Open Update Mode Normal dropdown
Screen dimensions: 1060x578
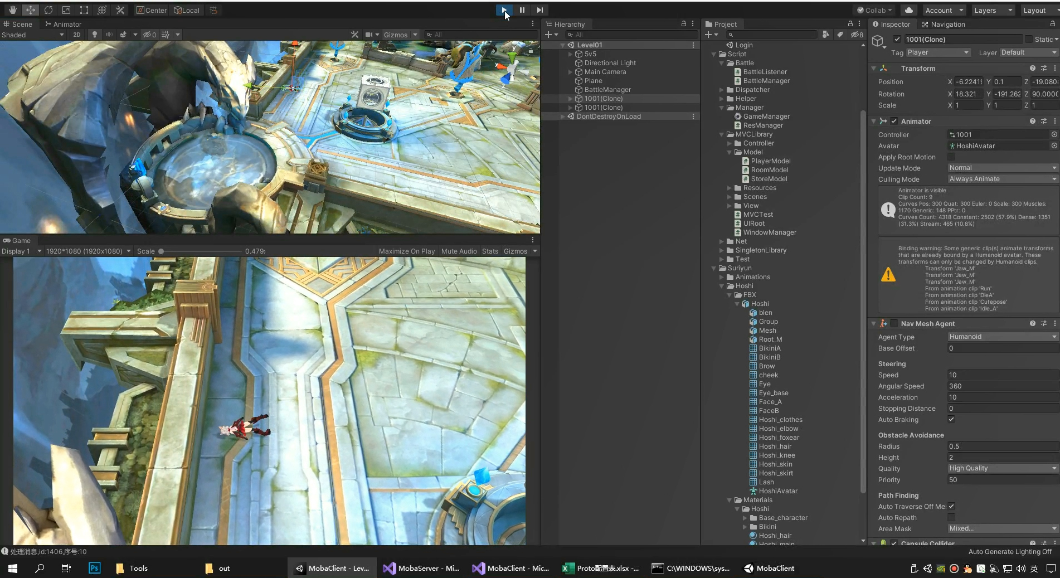[x=1003, y=168]
